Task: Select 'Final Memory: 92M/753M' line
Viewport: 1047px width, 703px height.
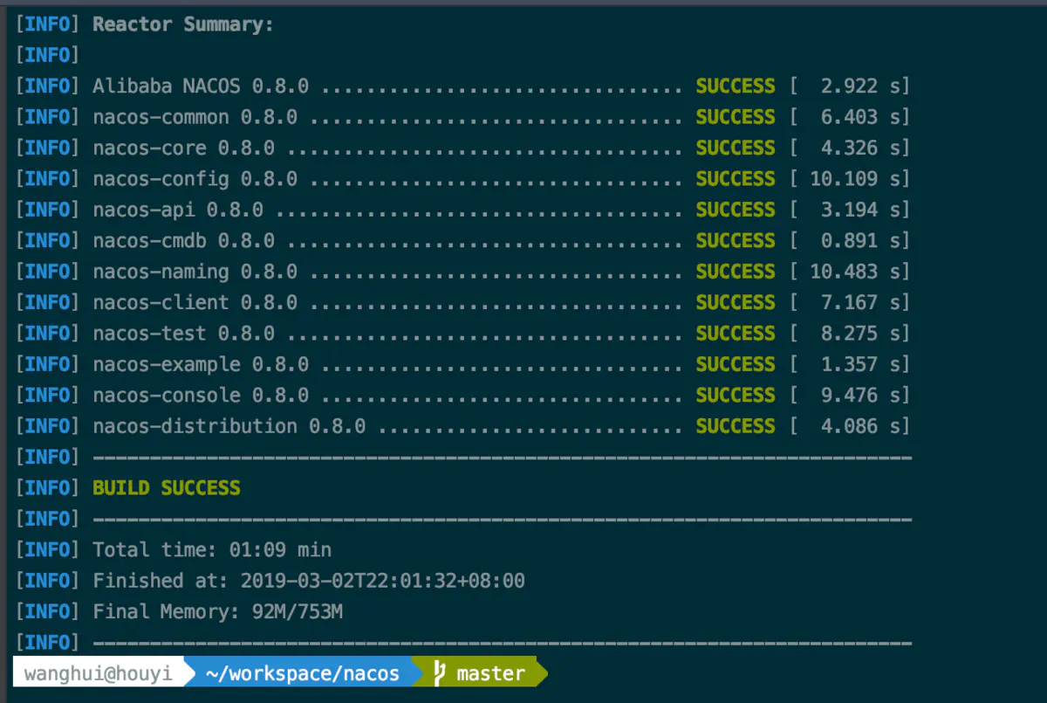Action: pos(218,612)
